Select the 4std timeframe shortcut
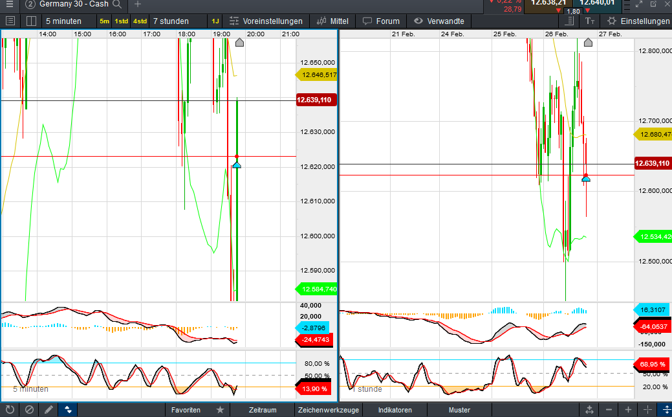This screenshot has width=672, height=417. pos(140,21)
